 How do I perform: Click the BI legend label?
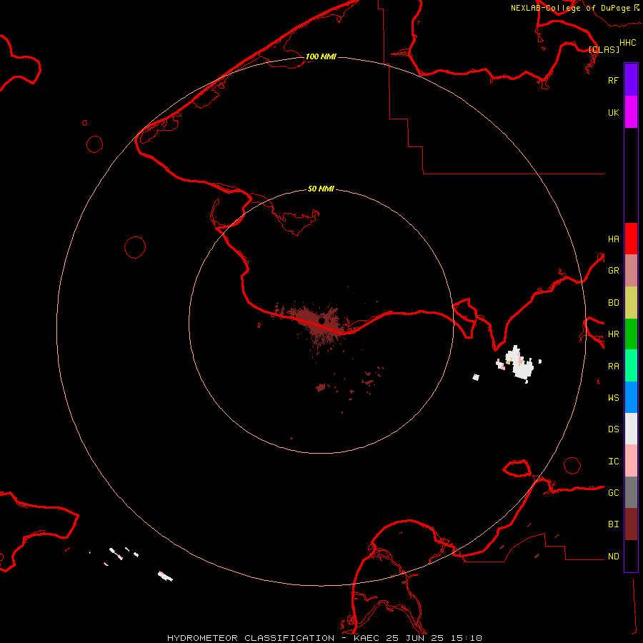[613, 524]
